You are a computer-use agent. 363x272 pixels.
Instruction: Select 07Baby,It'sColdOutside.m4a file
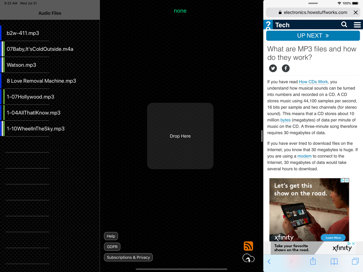[50, 49]
